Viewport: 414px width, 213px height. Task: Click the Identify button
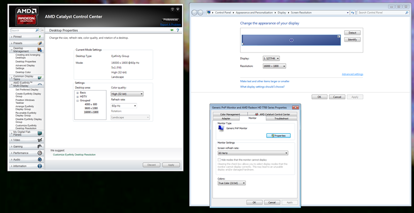[x=352, y=40]
